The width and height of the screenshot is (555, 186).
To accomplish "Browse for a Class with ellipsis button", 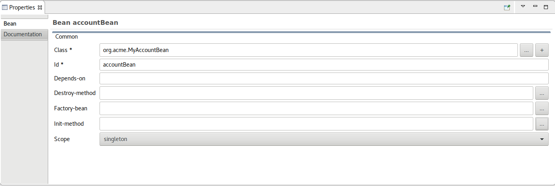I will (x=526, y=50).
